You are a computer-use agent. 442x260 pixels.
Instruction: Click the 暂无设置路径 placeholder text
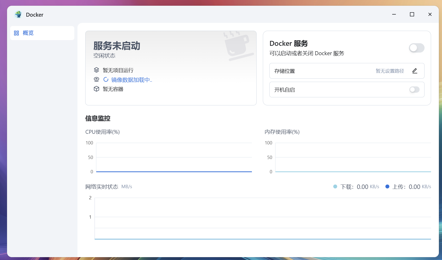390,71
